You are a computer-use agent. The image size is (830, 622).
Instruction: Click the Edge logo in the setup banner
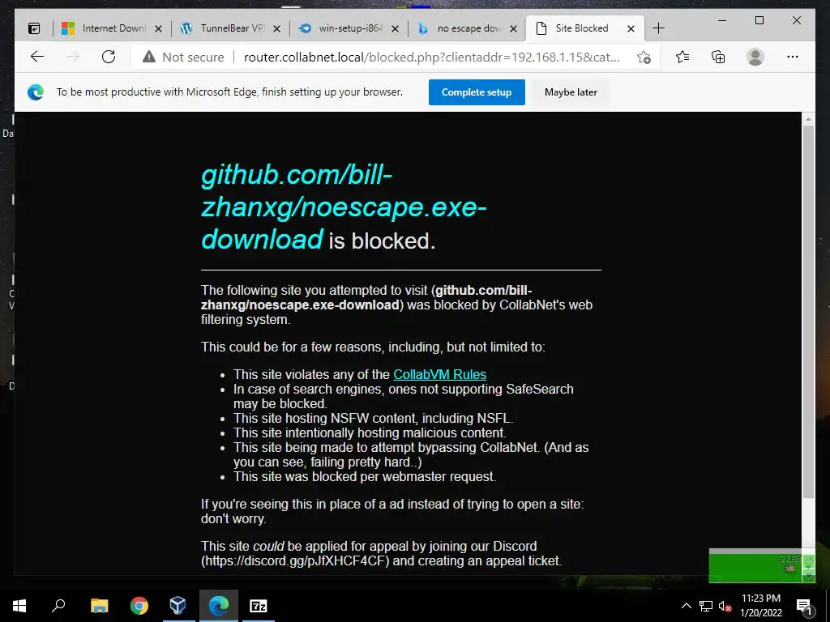tap(36, 92)
